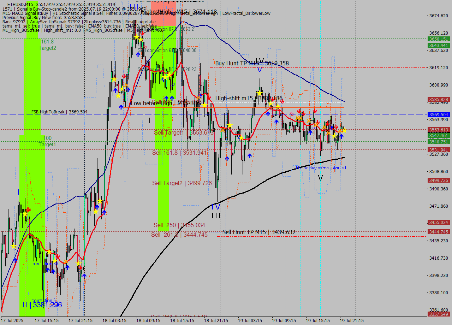This screenshot has width=452, height=325.
Task: Click the red 3585.828 price tag
Action: pyautogui.click(x=438, y=99)
